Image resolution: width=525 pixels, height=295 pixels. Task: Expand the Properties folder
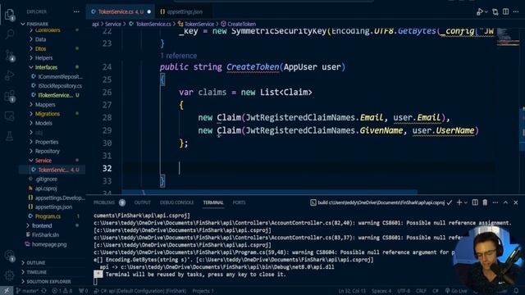tap(47, 142)
